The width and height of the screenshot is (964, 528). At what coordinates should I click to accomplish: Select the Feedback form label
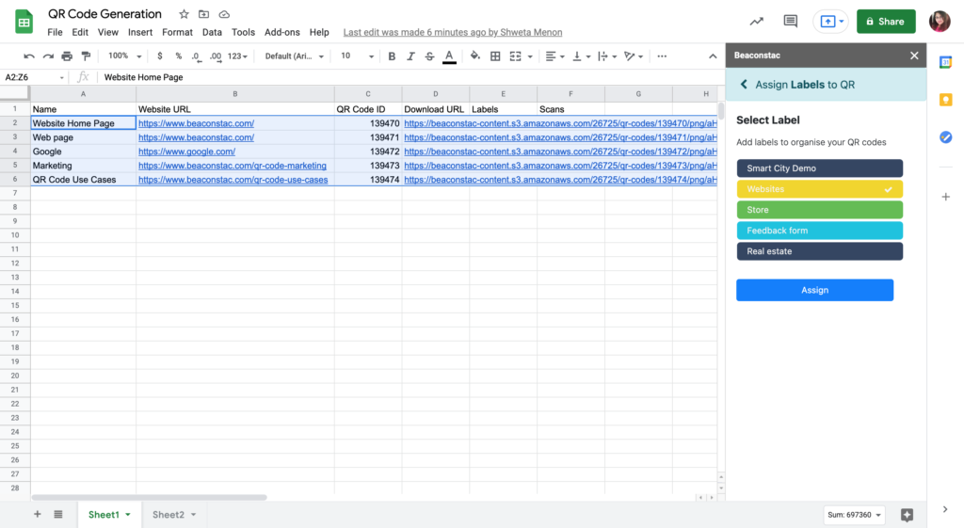(x=820, y=231)
